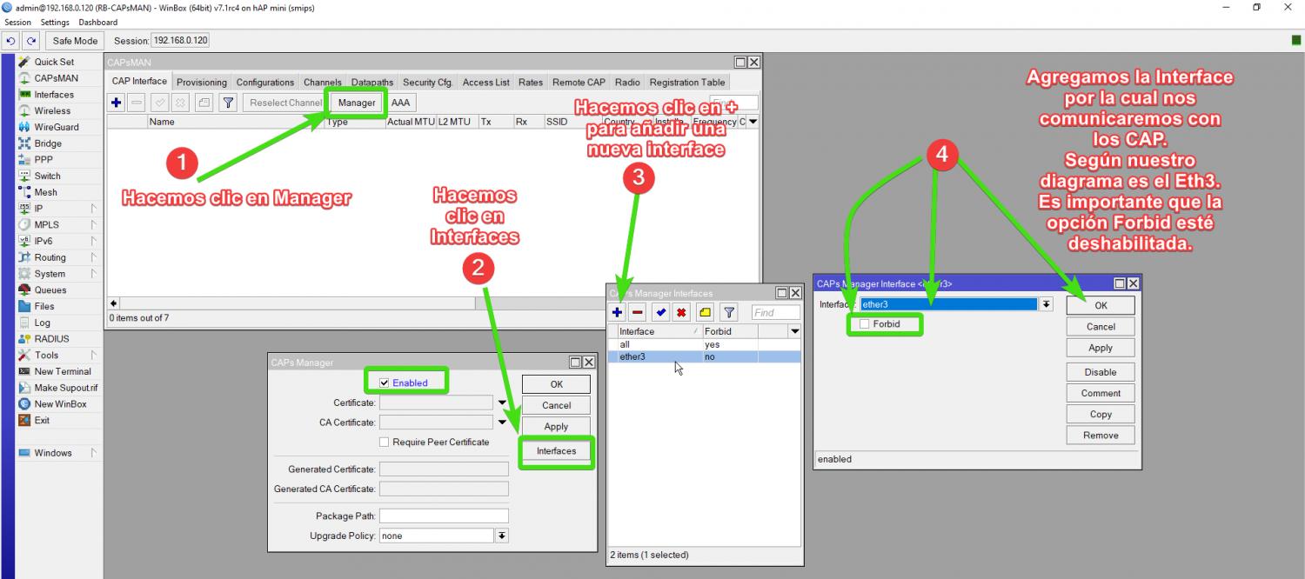Expand the Interface ether3 dropdown list
Image resolution: width=1305 pixels, height=579 pixels.
(x=1047, y=304)
